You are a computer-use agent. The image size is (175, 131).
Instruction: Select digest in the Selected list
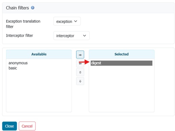[121, 63]
